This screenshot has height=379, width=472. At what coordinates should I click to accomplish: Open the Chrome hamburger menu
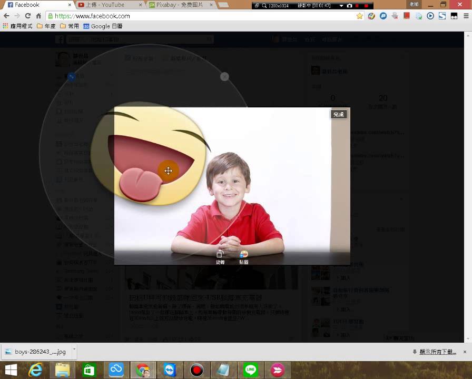click(466, 16)
